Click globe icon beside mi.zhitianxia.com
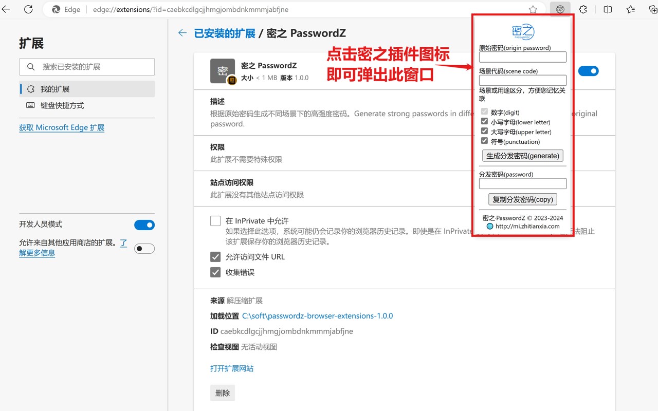 490,226
